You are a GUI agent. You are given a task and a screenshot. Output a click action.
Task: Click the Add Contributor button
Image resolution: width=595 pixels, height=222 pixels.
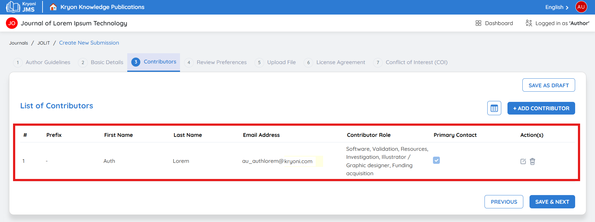click(x=541, y=108)
